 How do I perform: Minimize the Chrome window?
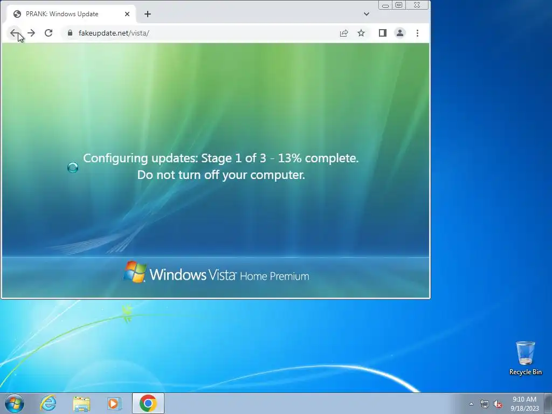point(385,5)
